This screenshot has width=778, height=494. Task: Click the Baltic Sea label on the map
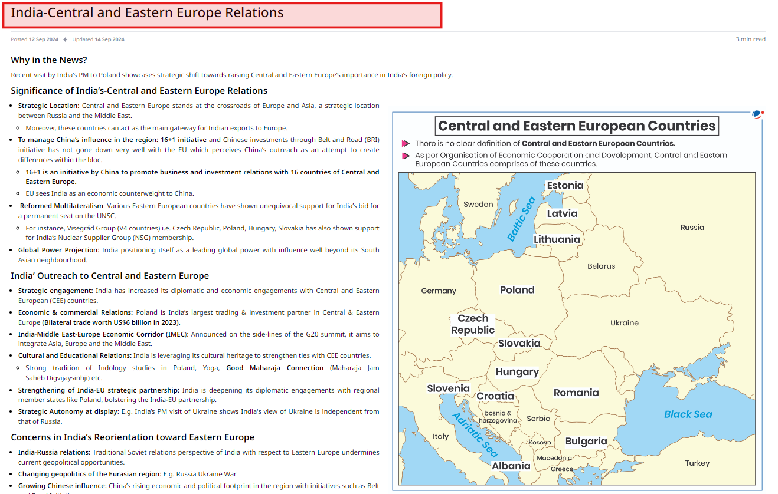tap(521, 219)
